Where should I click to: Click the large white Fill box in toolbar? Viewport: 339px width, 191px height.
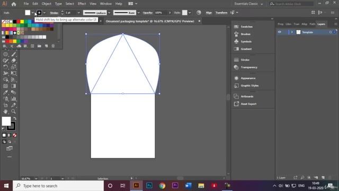[x=6, y=121]
